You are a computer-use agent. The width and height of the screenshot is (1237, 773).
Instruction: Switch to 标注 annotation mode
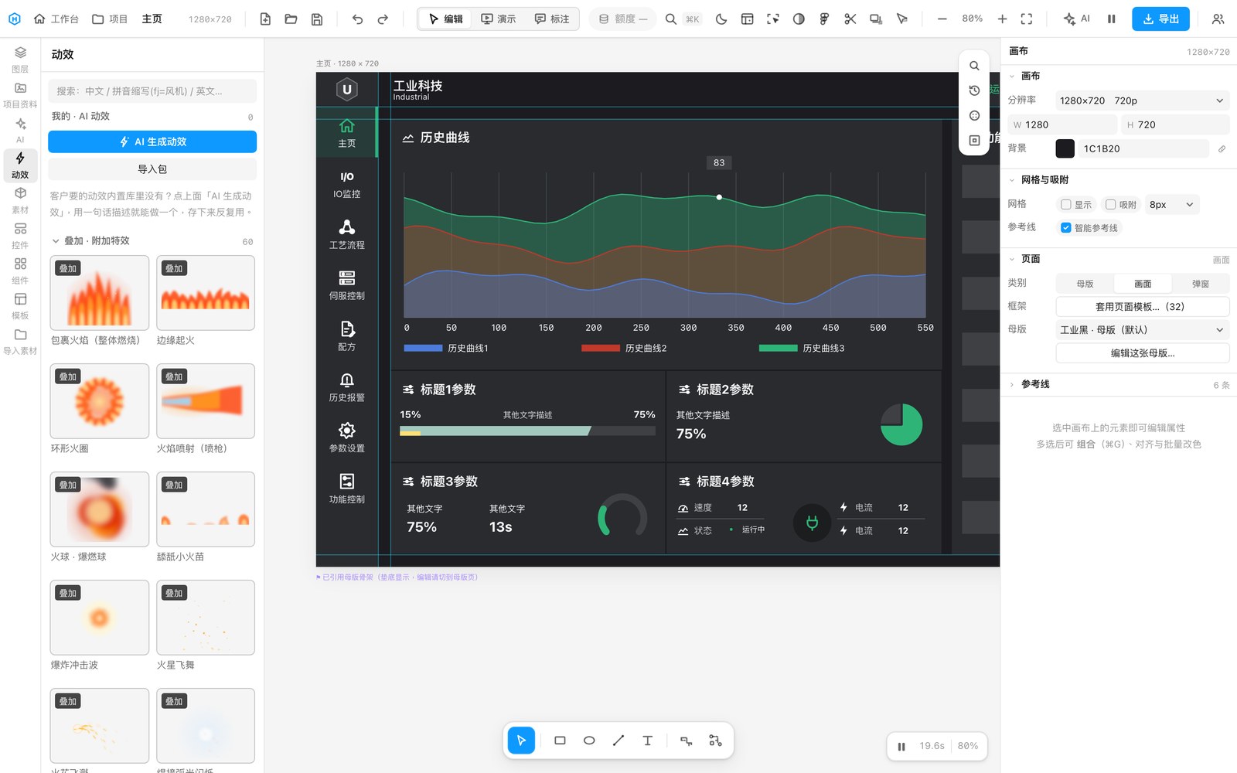coord(552,19)
